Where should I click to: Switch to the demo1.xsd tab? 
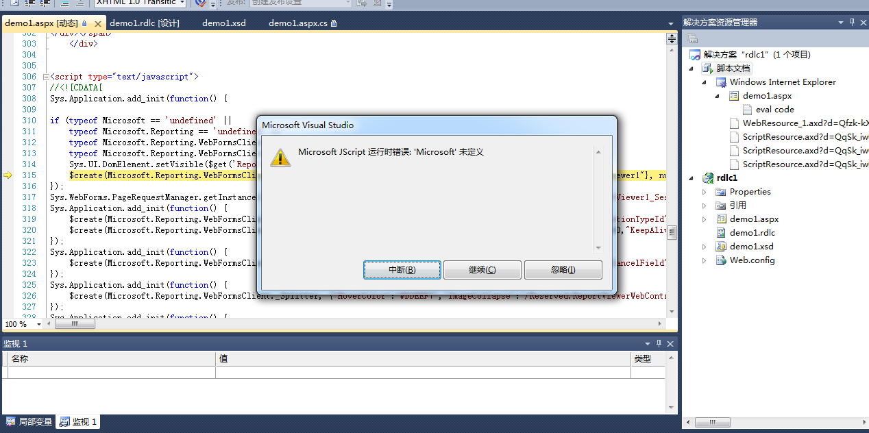(x=224, y=23)
